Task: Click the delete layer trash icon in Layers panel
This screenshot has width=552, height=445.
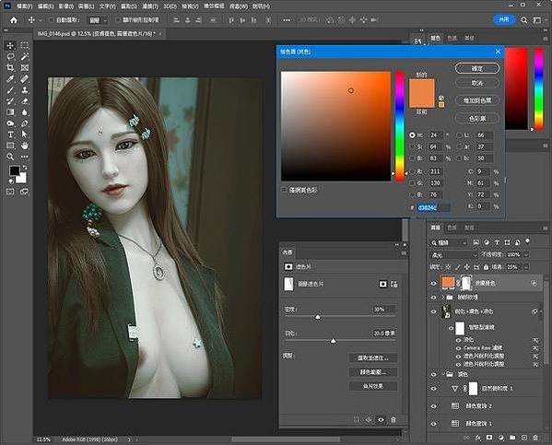Action: (535, 438)
